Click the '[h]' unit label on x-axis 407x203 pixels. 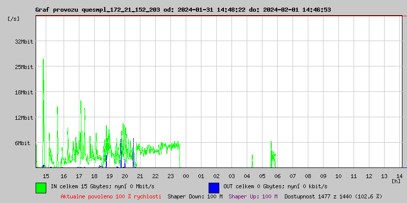[396, 181]
